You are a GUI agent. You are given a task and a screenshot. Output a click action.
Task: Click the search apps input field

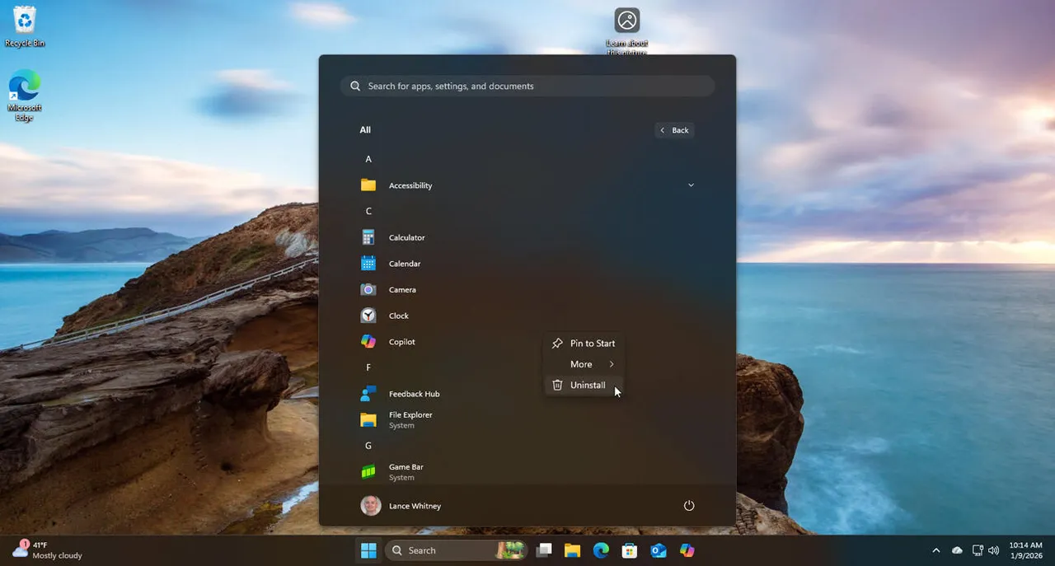[x=527, y=86]
